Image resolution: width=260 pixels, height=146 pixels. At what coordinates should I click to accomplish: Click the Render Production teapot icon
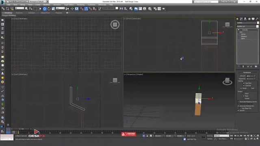(x=164, y=9)
